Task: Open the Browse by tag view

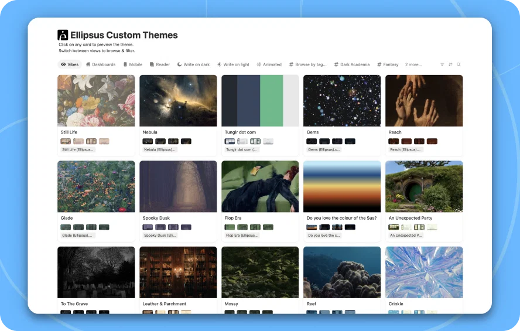Action: [308, 64]
